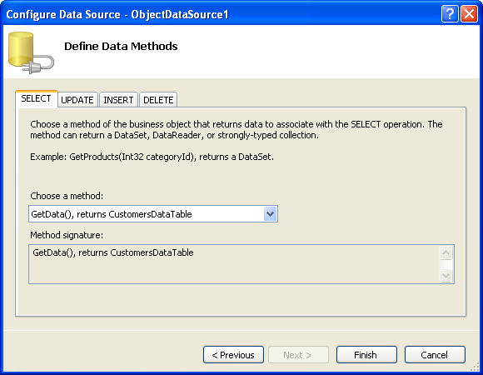Click the Method signature scroll up arrow
Screen dimensions: 483x375
[x=446, y=253]
